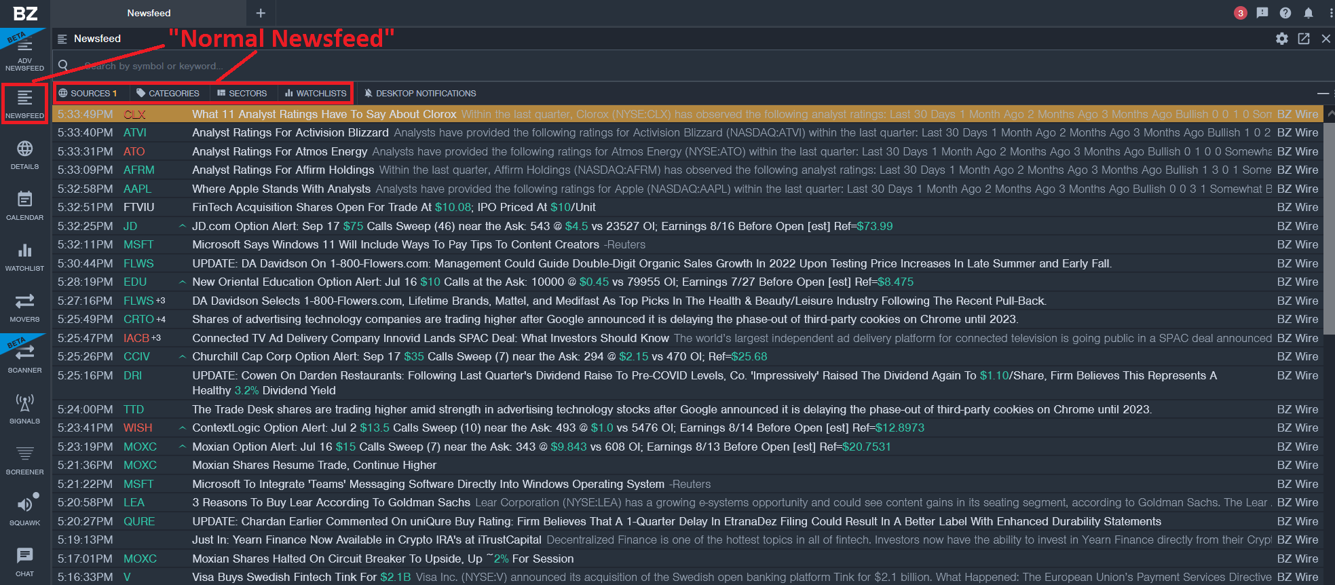Click the IACB ticker symbol
Screen dimensions: 1335x585
click(136, 338)
